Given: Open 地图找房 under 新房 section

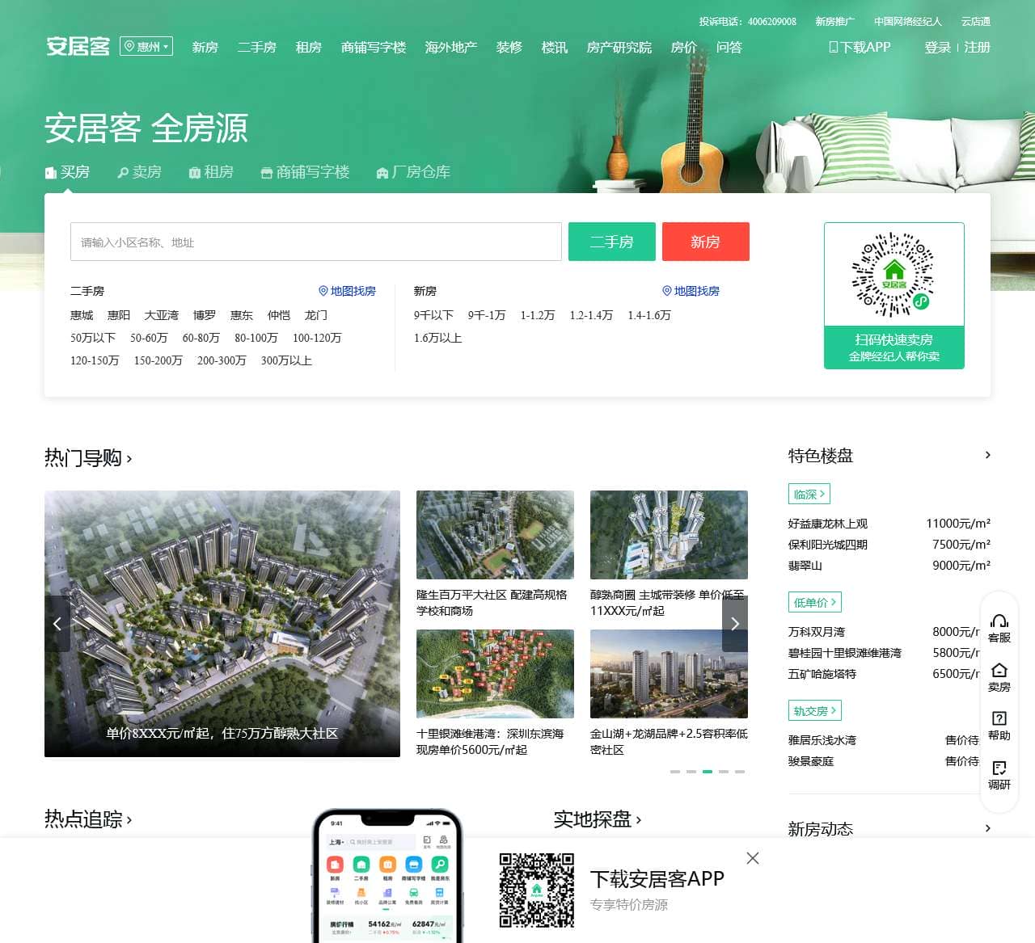Looking at the screenshot, I should click(x=691, y=291).
